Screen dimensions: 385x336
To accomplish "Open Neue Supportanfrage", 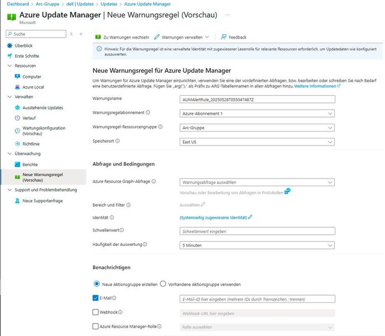I will pos(43,201).
